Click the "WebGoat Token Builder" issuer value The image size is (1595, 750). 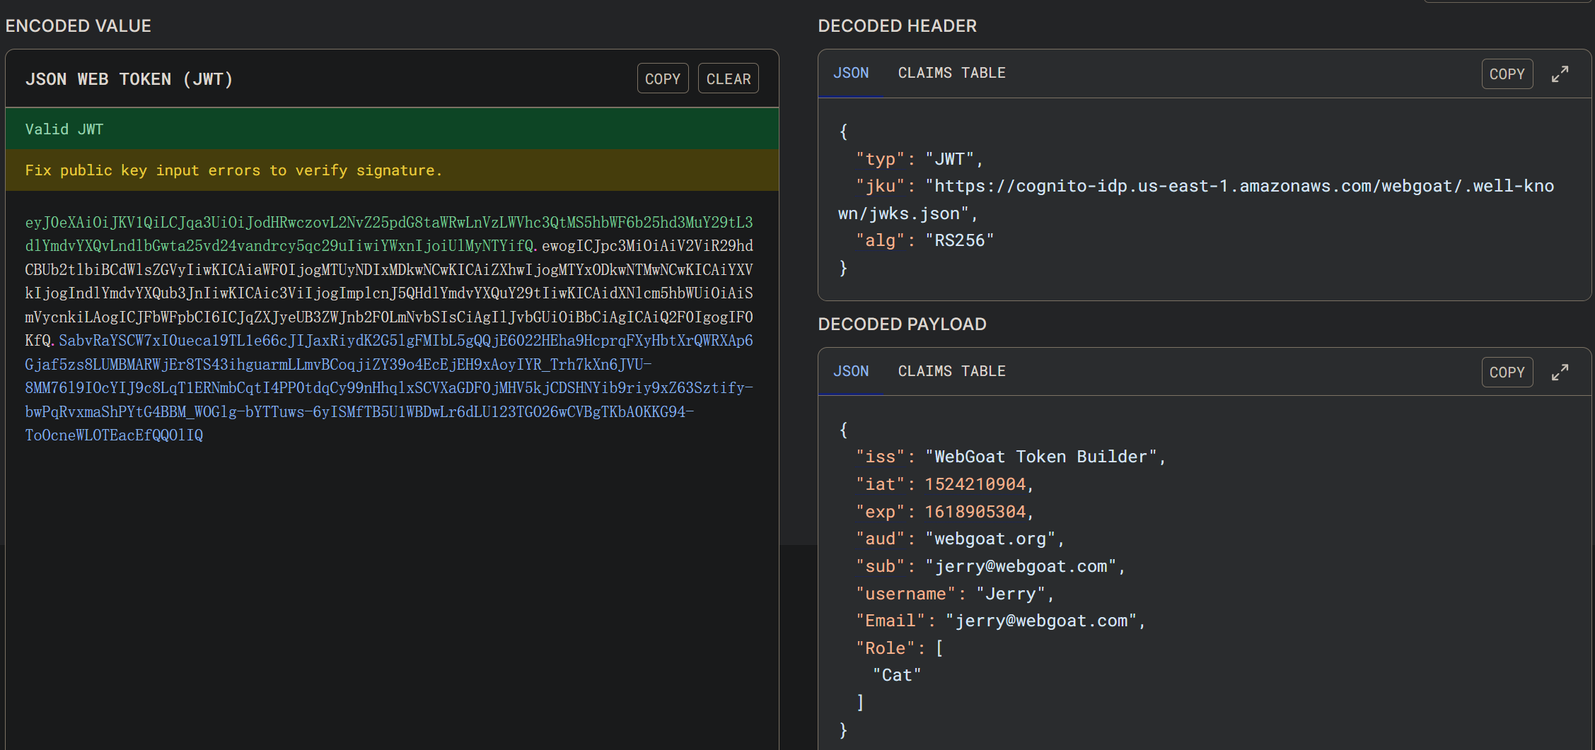click(x=1040, y=457)
